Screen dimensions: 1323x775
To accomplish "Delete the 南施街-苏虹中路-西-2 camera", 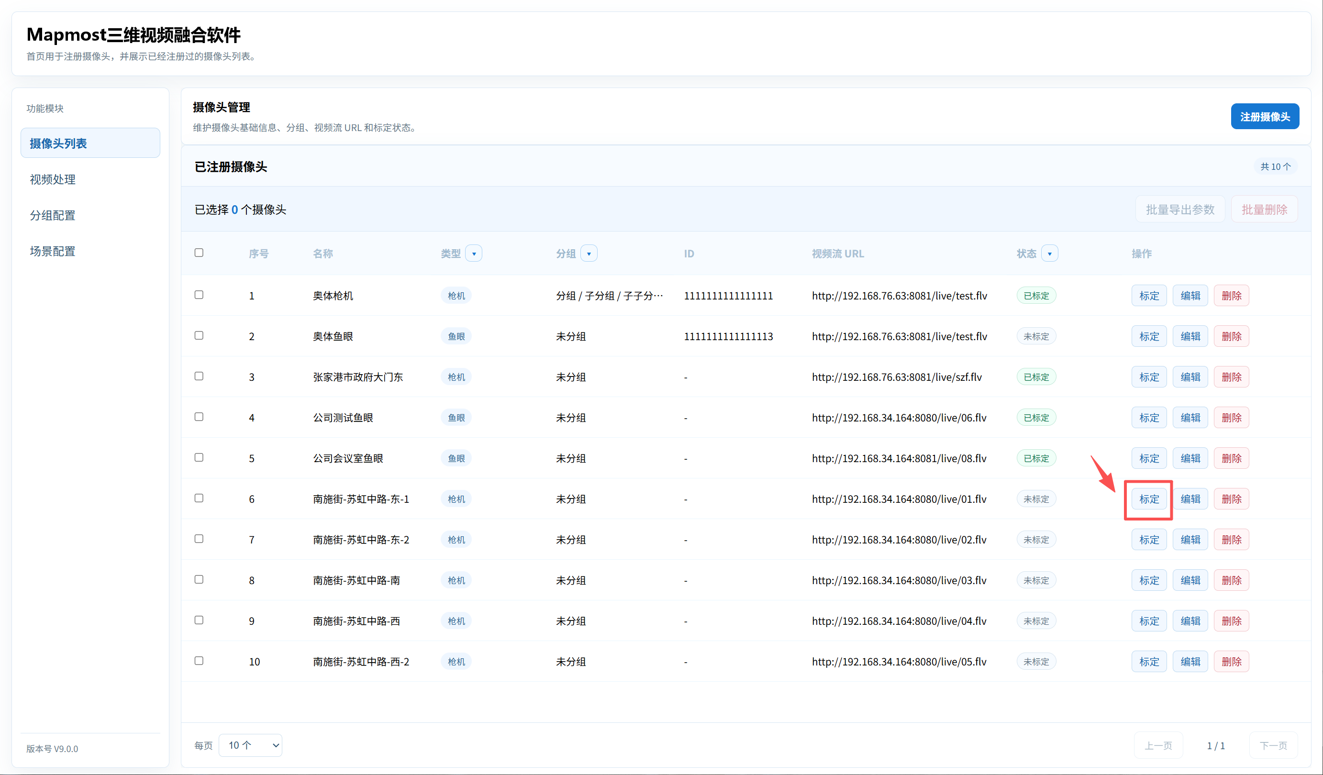I will [x=1232, y=662].
